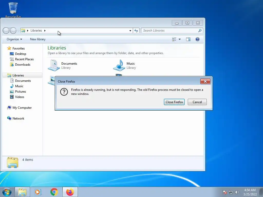Open Desktop under Favorites

(x=18, y=54)
